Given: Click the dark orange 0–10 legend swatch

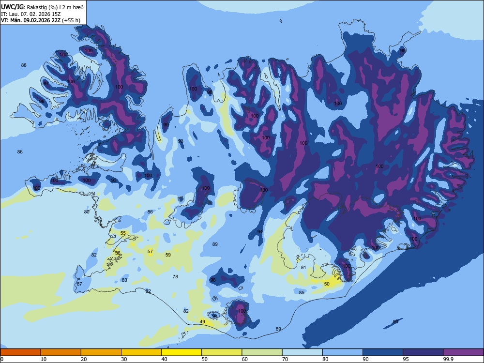Looking at the screenshot, I should [x=20, y=352].
